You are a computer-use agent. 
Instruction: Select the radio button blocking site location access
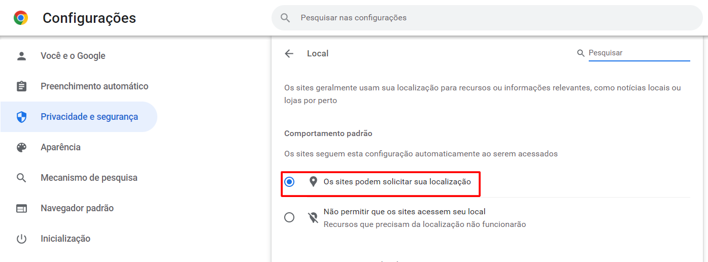point(289,217)
